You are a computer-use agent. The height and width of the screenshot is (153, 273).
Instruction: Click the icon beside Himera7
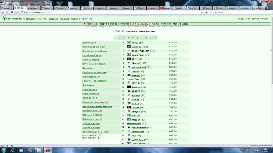pyautogui.click(x=129, y=63)
